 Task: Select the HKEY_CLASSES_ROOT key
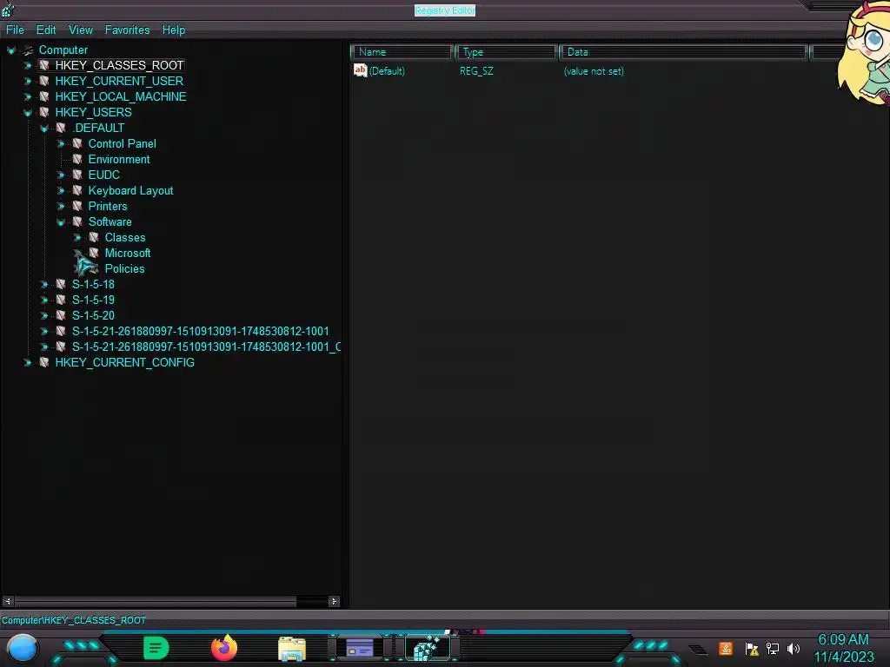(x=119, y=65)
